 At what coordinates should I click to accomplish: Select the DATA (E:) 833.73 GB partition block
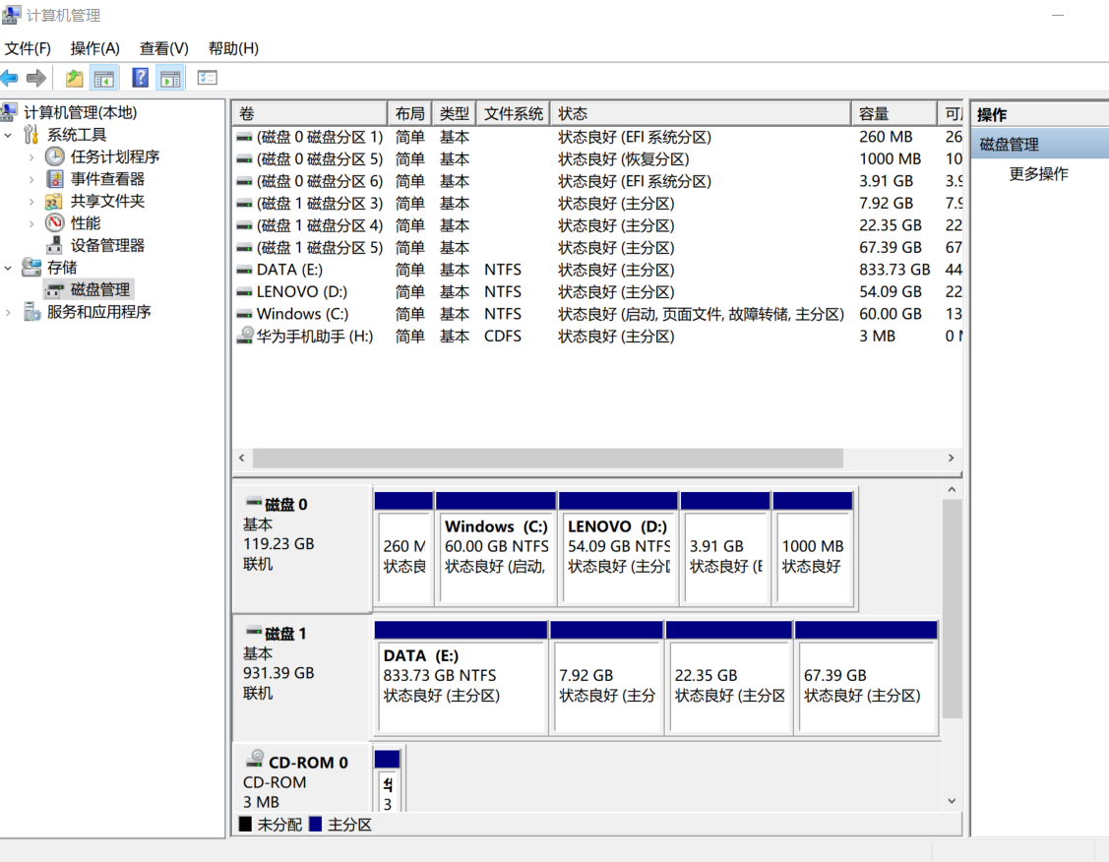[461, 678]
